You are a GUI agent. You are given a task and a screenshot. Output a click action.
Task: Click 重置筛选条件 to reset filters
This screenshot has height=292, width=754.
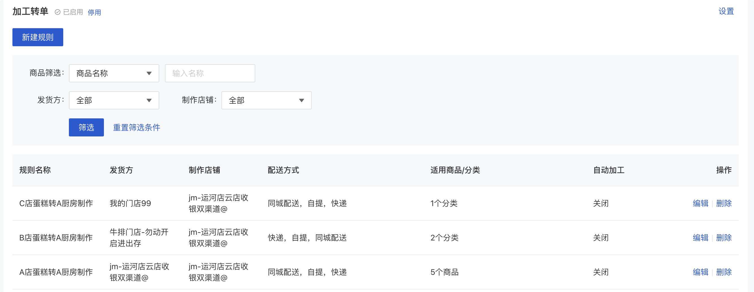[x=136, y=127]
